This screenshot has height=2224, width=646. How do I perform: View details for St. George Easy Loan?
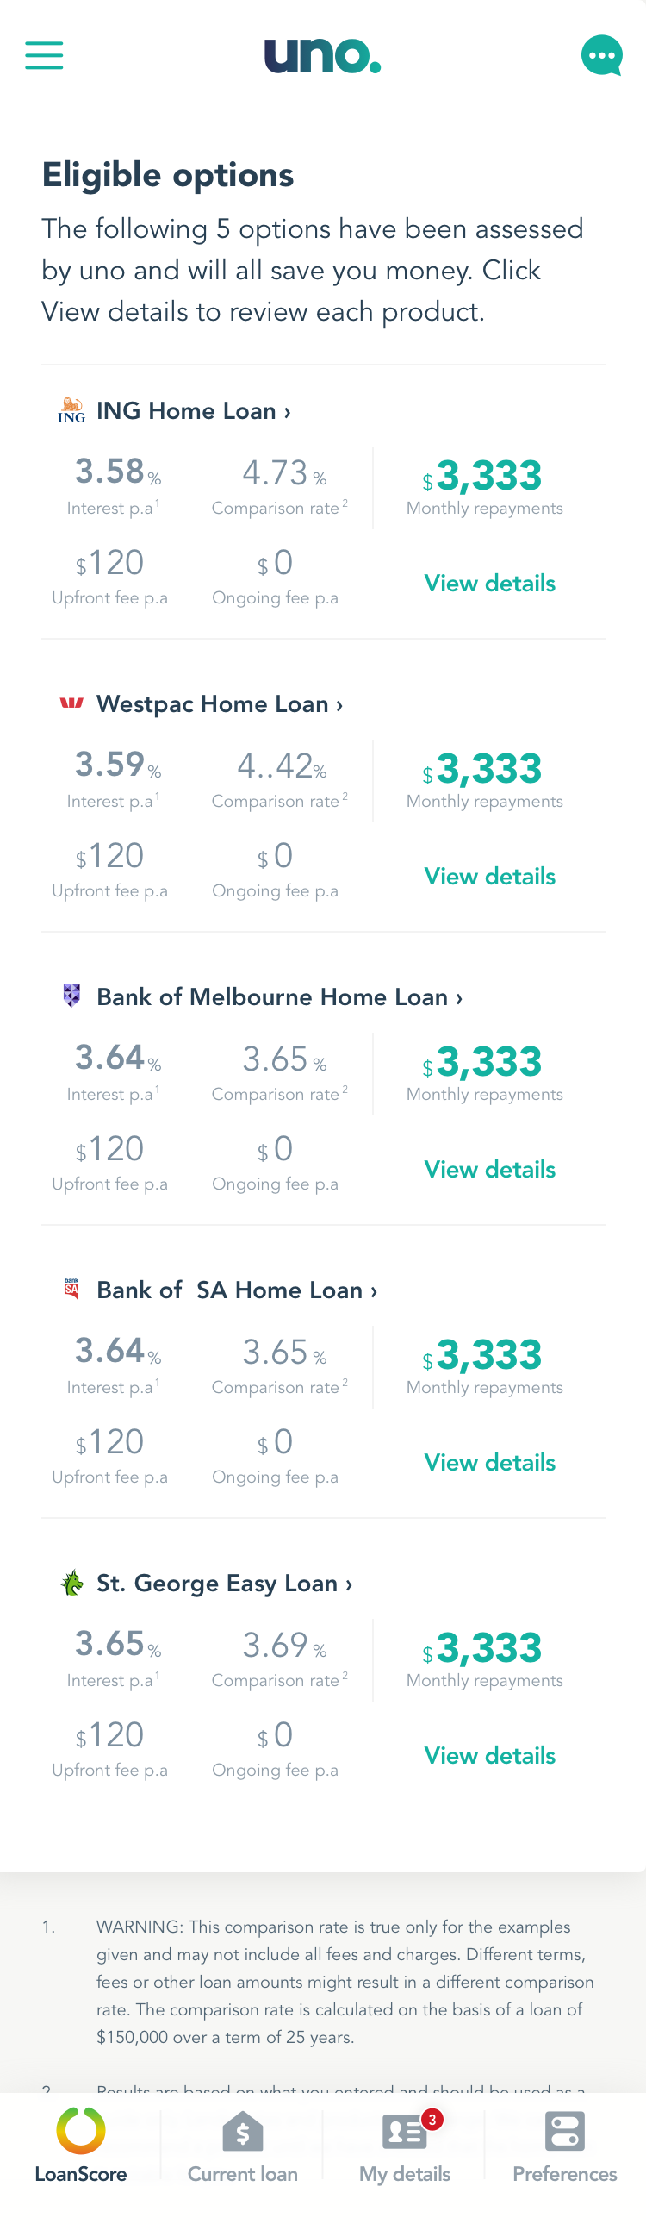coord(489,1755)
